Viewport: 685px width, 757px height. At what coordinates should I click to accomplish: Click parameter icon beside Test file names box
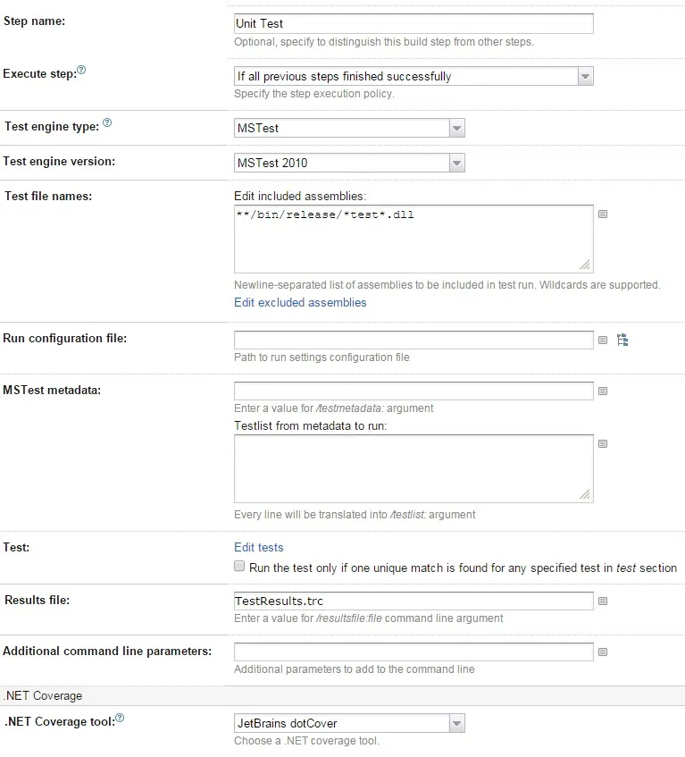click(603, 214)
